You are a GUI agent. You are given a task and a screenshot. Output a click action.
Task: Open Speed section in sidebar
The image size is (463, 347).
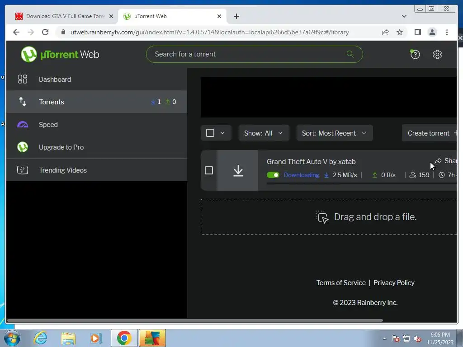[97, 125]
